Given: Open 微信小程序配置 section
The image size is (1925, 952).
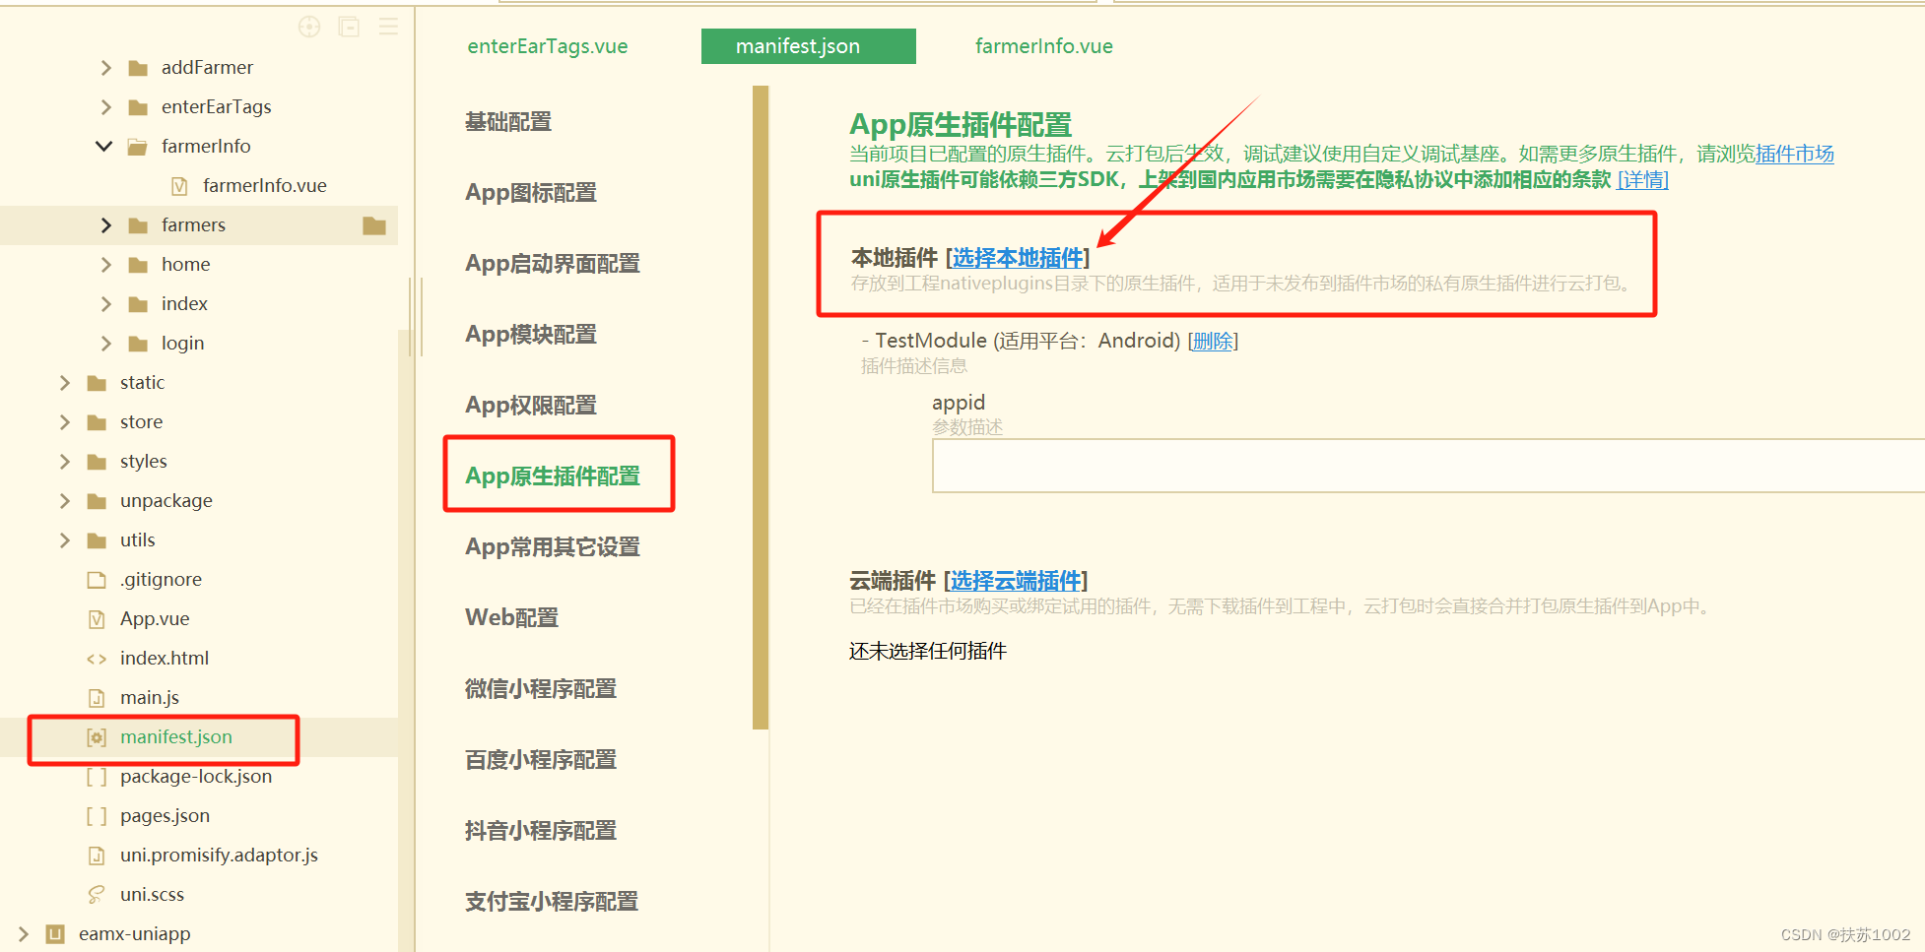Looking at the screenshot, I should (x=541, y=689).
